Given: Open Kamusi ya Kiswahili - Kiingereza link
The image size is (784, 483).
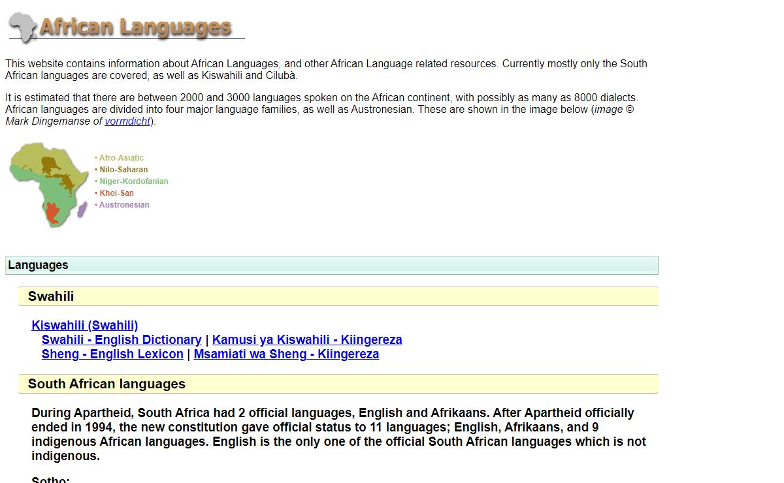Looking at the screenshot, I should 307,339.
